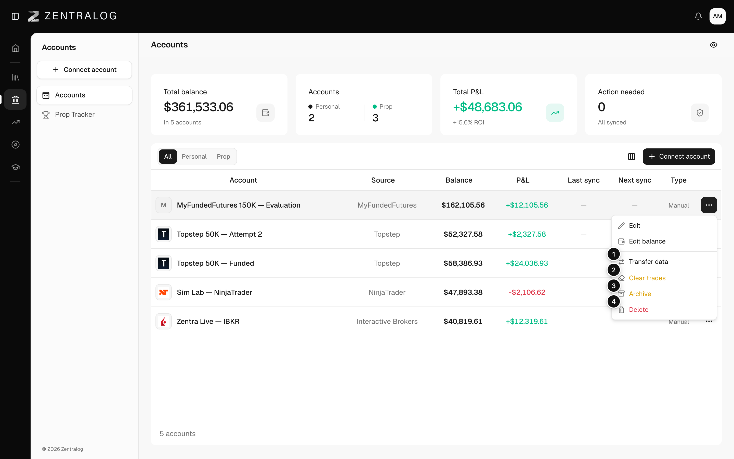This screenshot has width=734, height=459.
Task: Choose Edit balance from the menu
Action: pyautogui.click(x=664, y=241)
